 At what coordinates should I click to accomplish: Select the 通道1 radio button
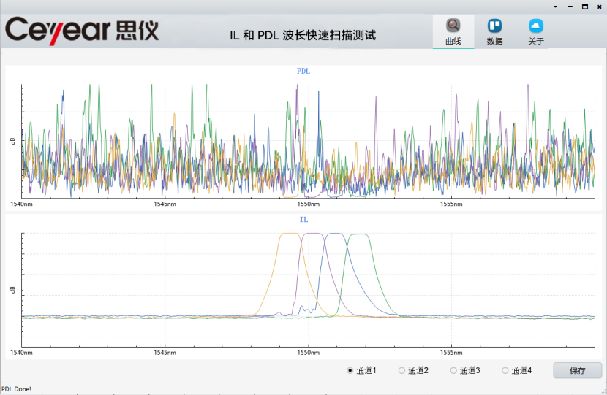(350, 371)
